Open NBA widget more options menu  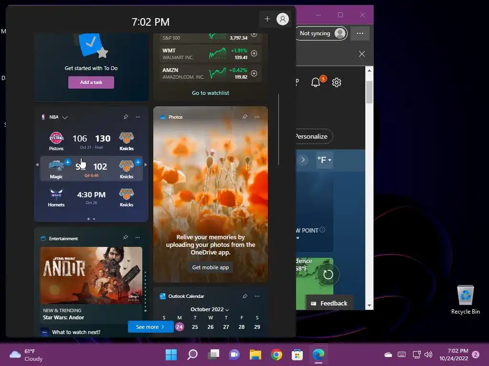tap(138, 117)
